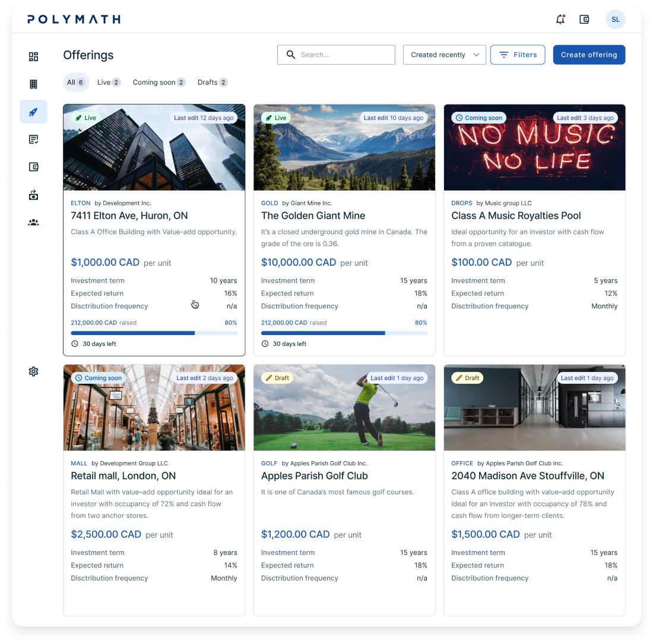Select the wallet icon in the sidebar

pos(33,167)
